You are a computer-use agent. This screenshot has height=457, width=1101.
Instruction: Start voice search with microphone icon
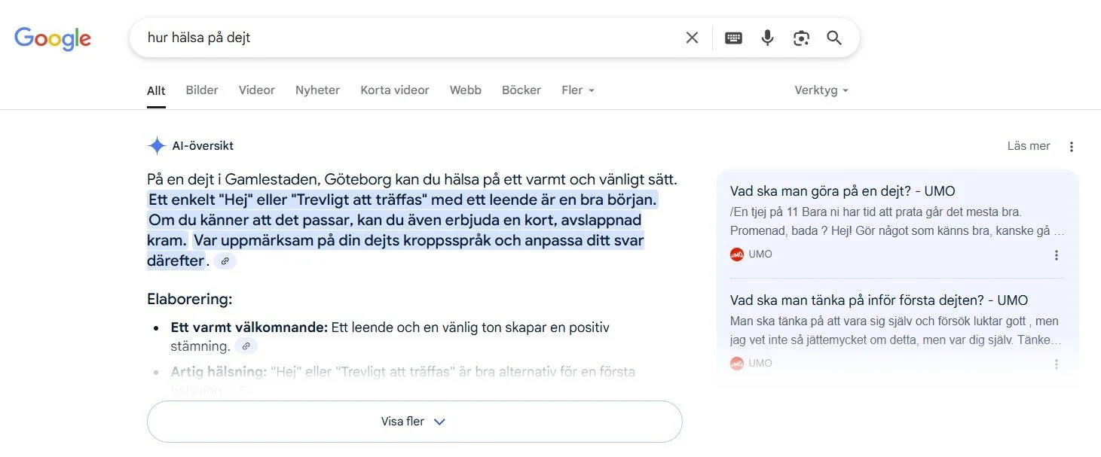767,38
